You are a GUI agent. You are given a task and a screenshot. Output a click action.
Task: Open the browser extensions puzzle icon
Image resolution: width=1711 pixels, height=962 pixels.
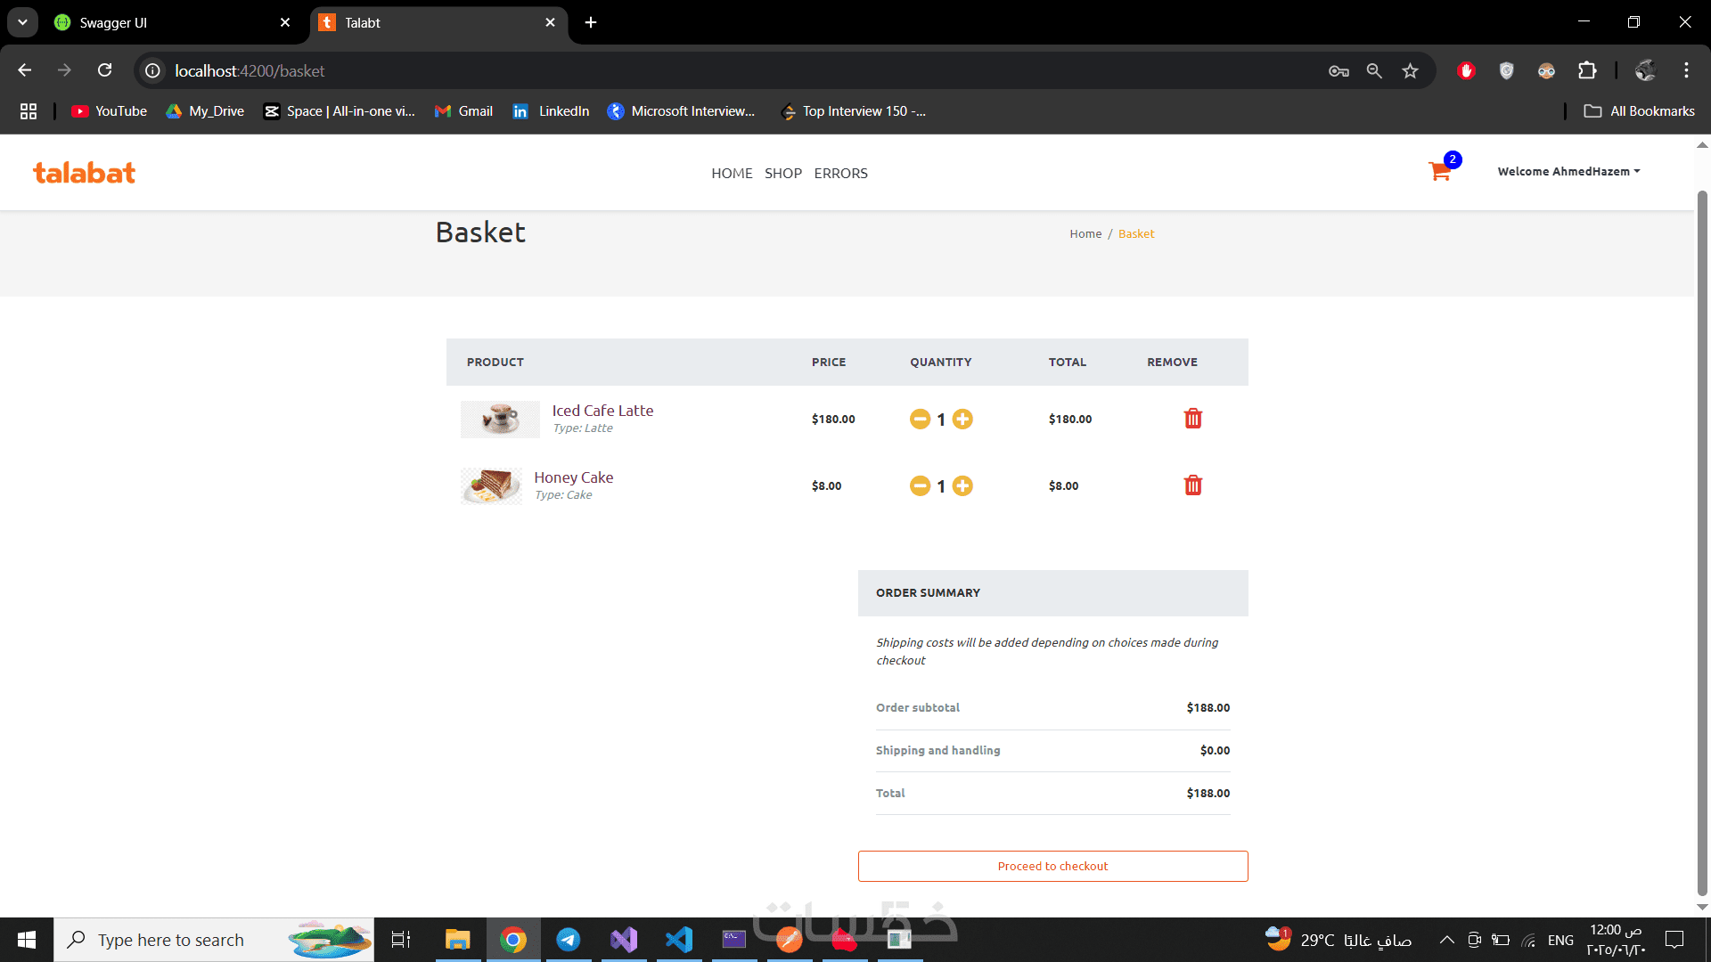click(1587, 70)
